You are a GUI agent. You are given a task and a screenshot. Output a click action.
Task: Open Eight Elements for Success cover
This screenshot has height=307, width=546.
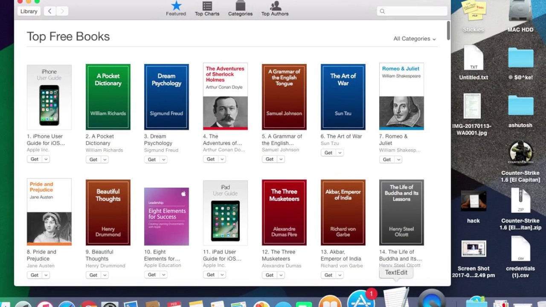pos(166,217)
